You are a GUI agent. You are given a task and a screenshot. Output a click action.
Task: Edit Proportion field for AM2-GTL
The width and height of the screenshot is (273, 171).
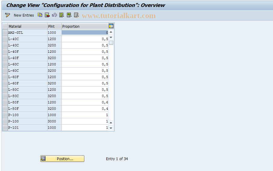(x=85, y=33)
